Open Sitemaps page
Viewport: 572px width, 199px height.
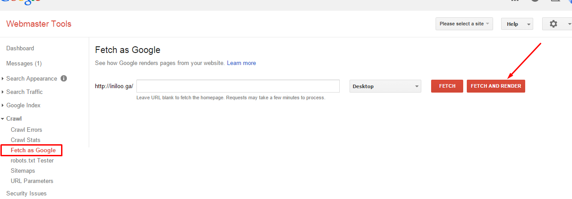[x=23, y=171]
